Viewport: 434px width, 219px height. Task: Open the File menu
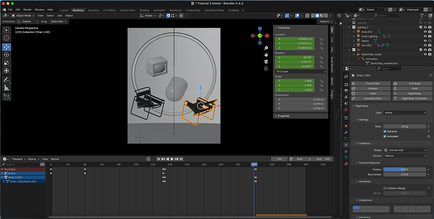[10, 9]
